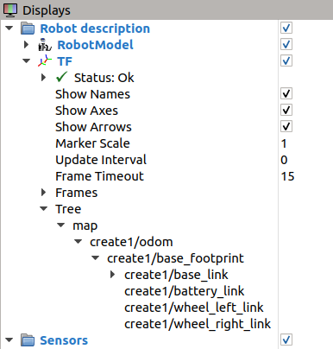Viewport: 333px width, 349px height.
Task: Toggle the Show Arrows checkbox
Action: (286, 126)
